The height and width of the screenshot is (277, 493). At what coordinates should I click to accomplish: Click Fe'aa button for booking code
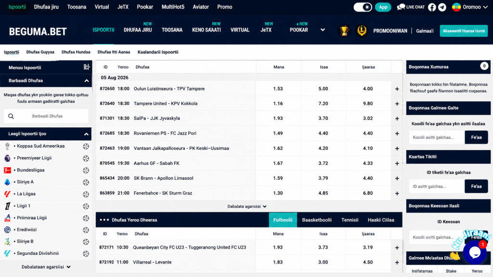[x=476, y=137]
